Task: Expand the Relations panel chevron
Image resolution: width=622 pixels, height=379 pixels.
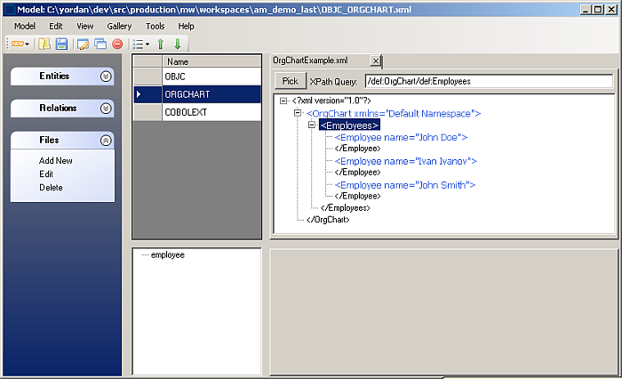Action: 106,109
